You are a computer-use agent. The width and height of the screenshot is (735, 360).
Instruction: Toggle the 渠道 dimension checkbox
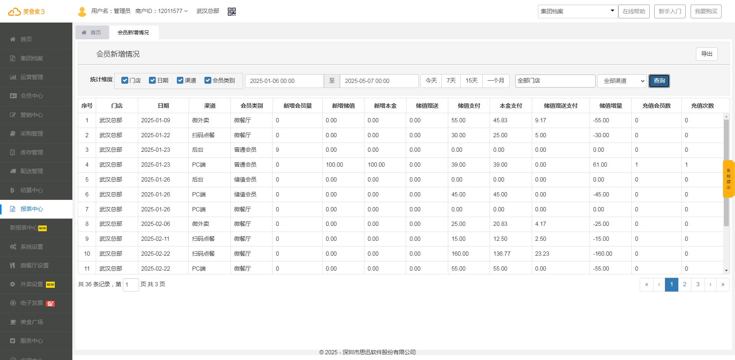click(180, 80)
